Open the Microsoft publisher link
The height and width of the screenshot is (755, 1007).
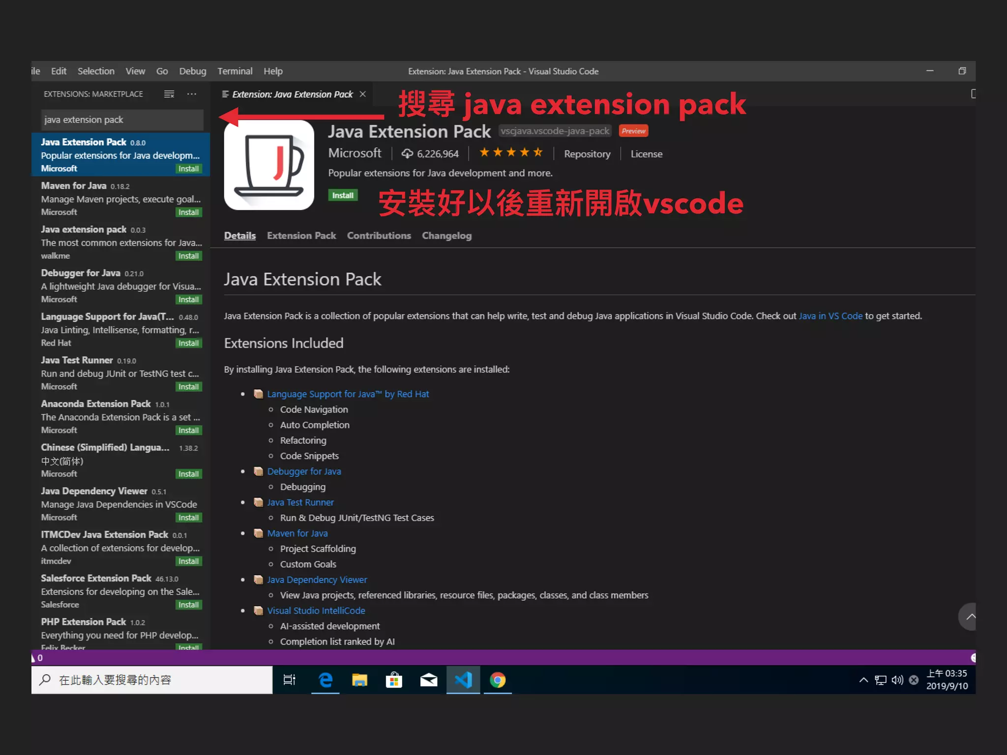[x=355, y=153]
